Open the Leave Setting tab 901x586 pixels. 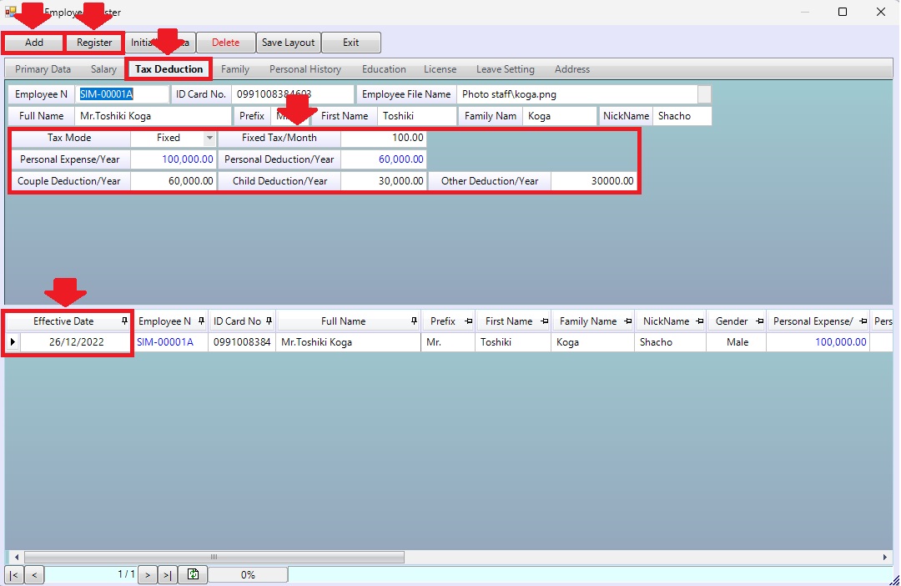[505, 69]
